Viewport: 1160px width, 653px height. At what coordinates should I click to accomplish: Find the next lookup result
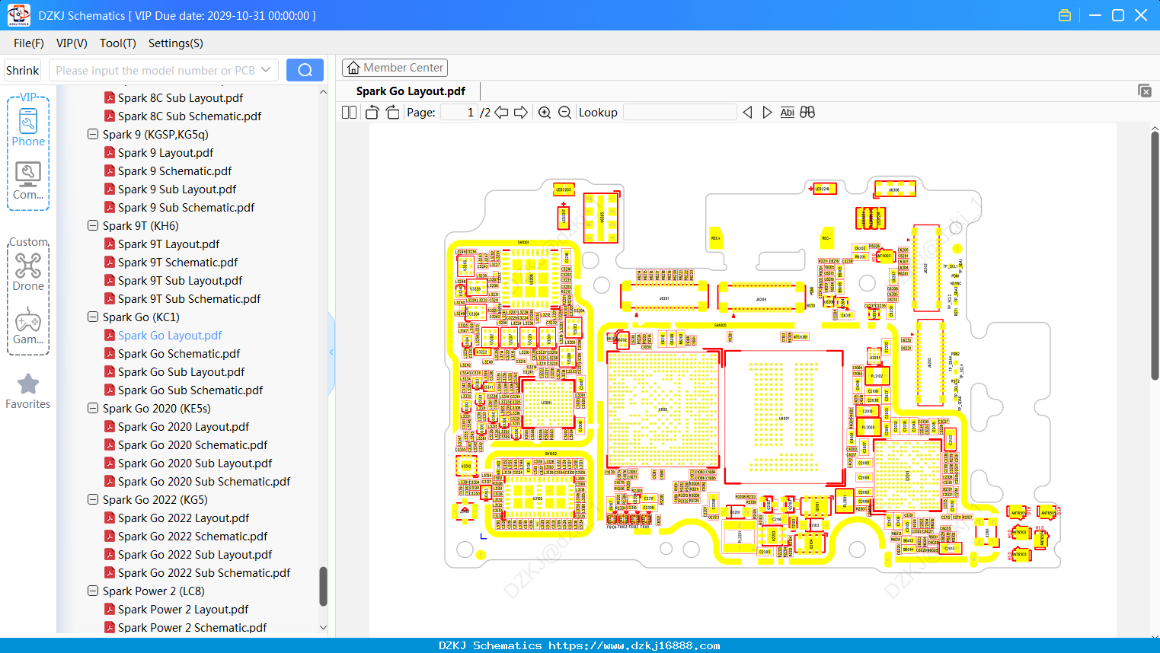767,113
